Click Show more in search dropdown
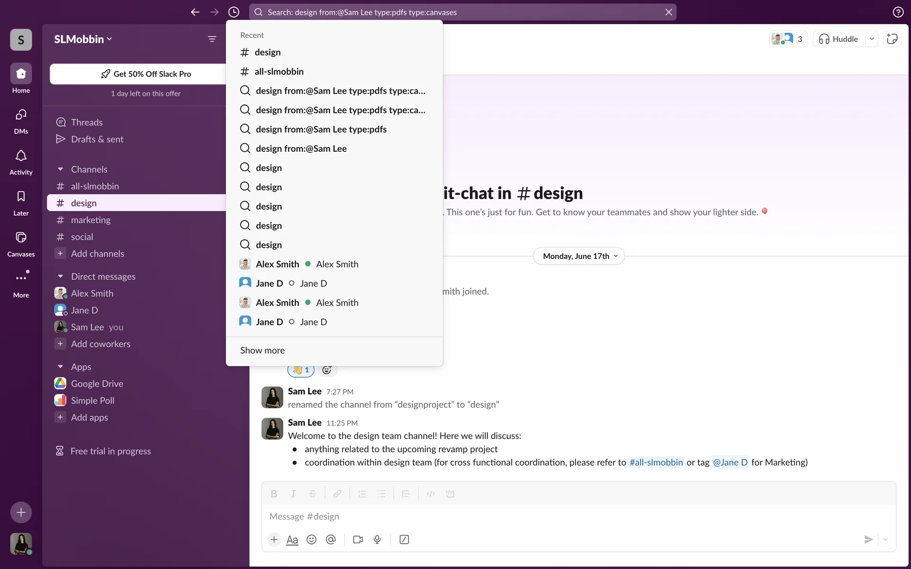 pyautogui.click(x=262, y=350)
